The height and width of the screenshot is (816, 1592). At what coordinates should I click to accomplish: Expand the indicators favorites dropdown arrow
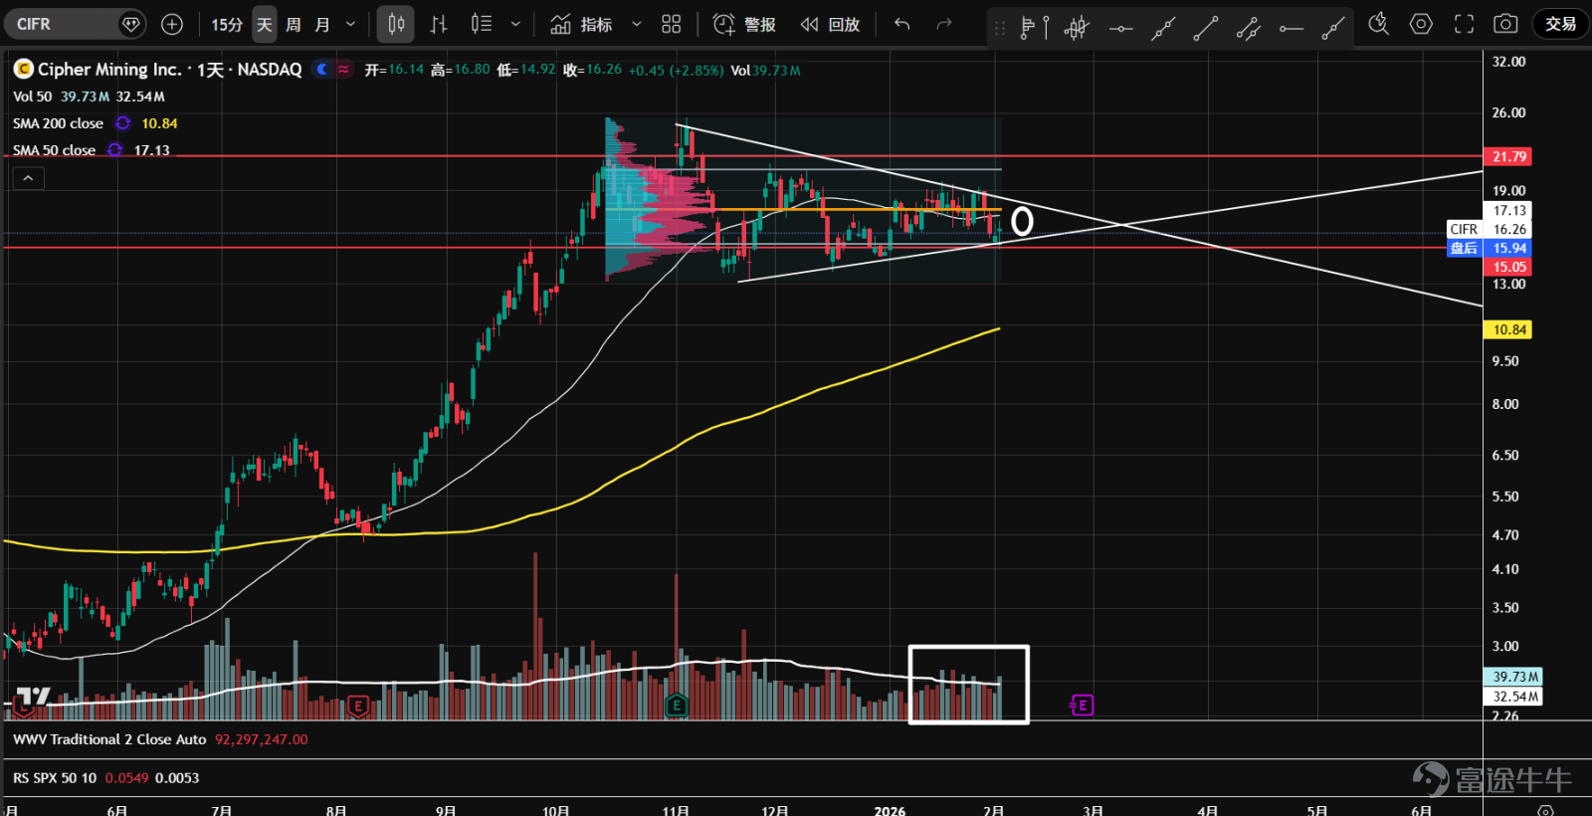coord(637,24)
